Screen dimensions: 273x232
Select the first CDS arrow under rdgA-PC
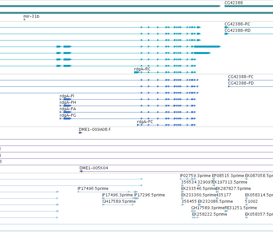pos(138,125)
